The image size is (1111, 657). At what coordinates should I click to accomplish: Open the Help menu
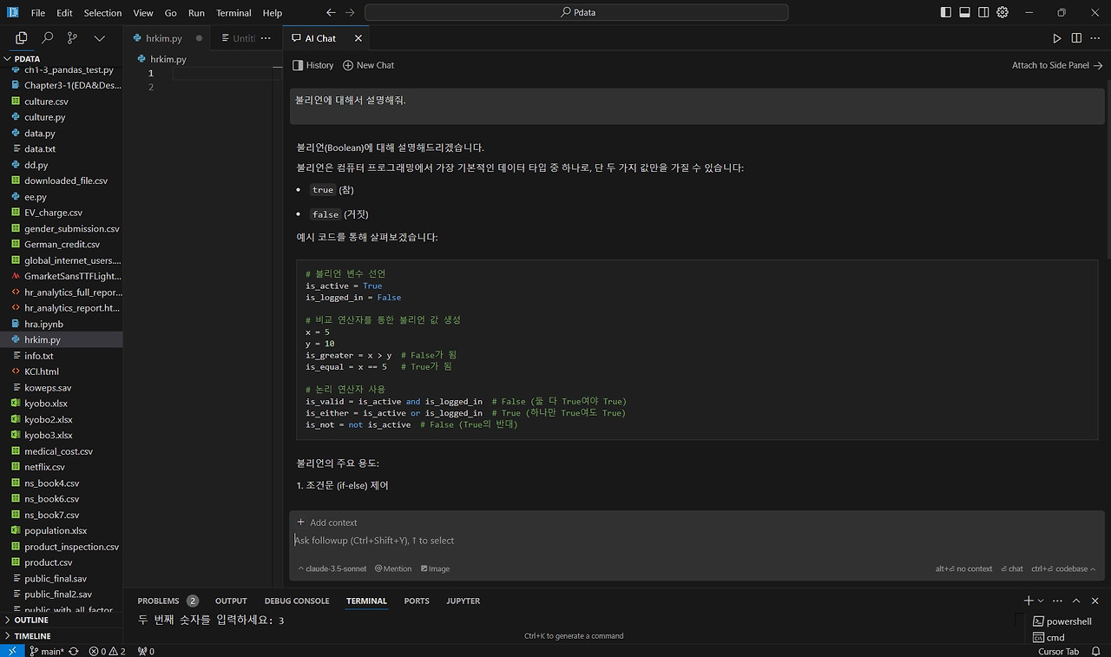[273, 13]
